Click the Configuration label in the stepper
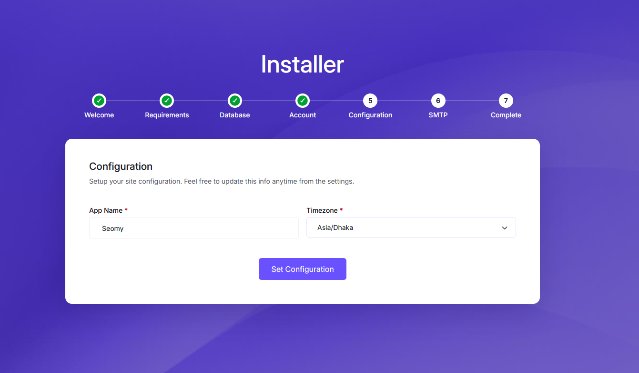This screenshot has width=639, height=373. point(370,115)
